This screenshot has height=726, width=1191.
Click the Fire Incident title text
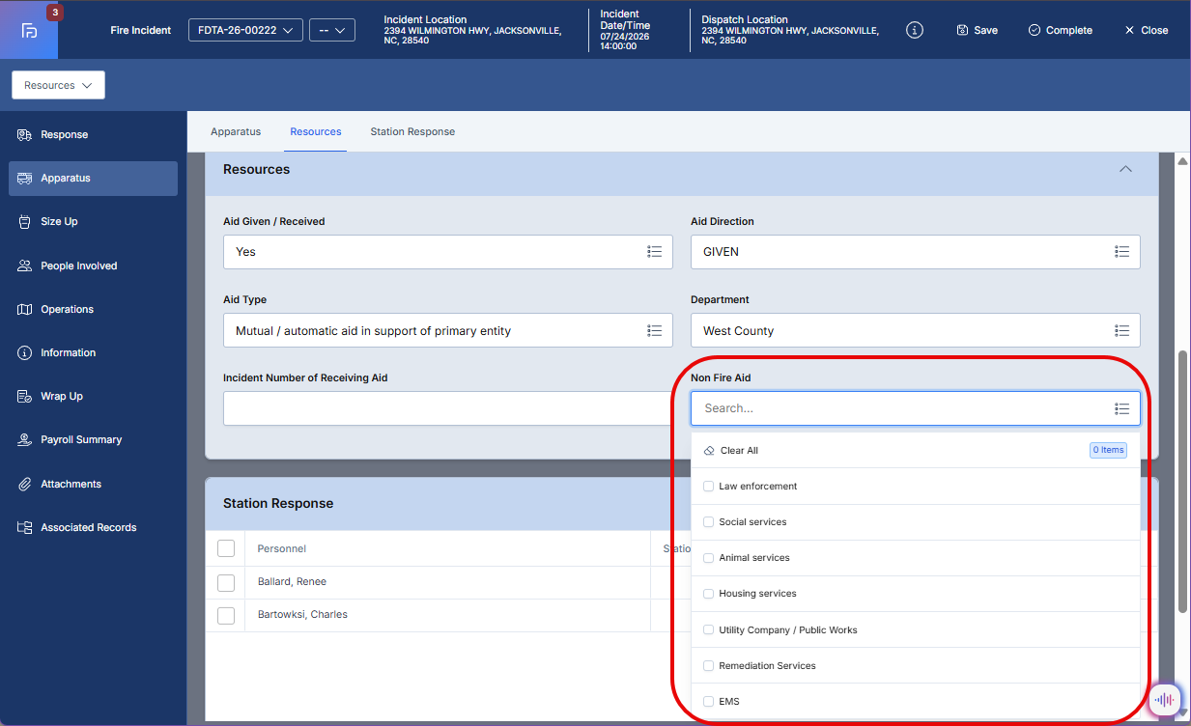141,30
